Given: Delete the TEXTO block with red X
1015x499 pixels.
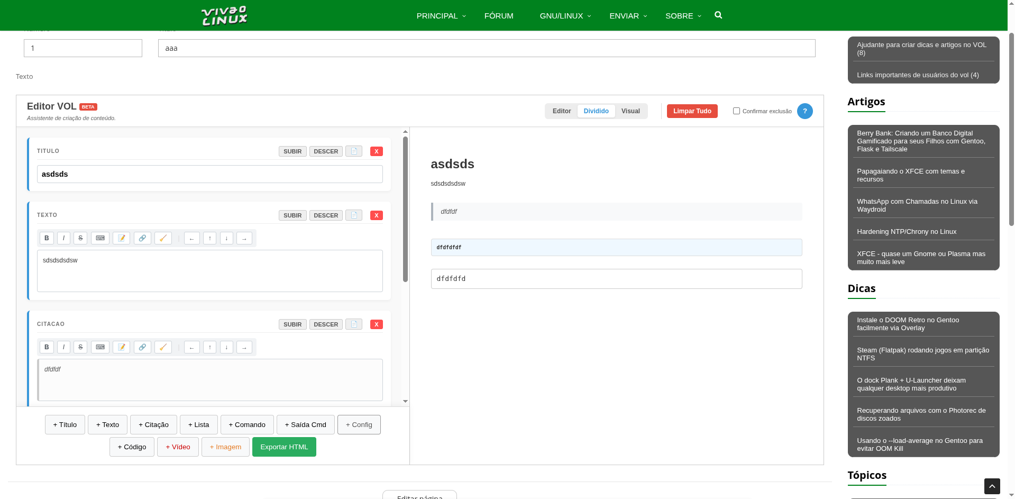Looking at the screenshot, I should 376,215.
